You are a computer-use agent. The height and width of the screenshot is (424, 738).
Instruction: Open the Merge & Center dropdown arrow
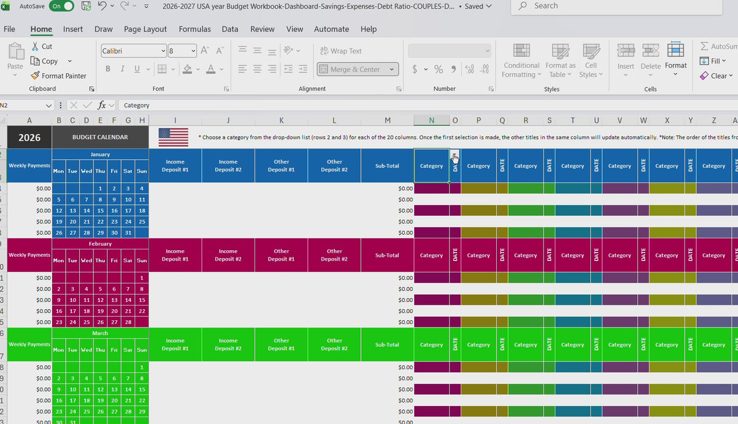pos(392,69)
